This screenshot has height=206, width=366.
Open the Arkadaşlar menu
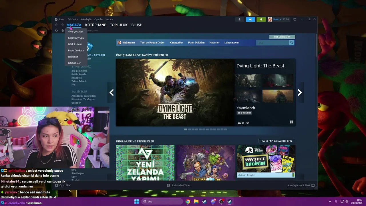pos(86,19)
